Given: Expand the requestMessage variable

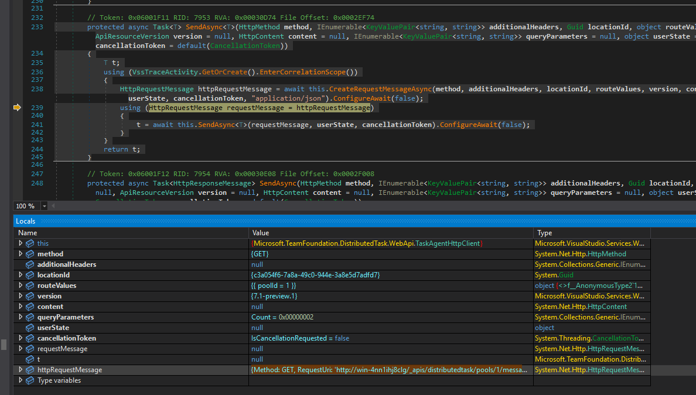Looking at the screenshot, I should (x=21, y=349).
